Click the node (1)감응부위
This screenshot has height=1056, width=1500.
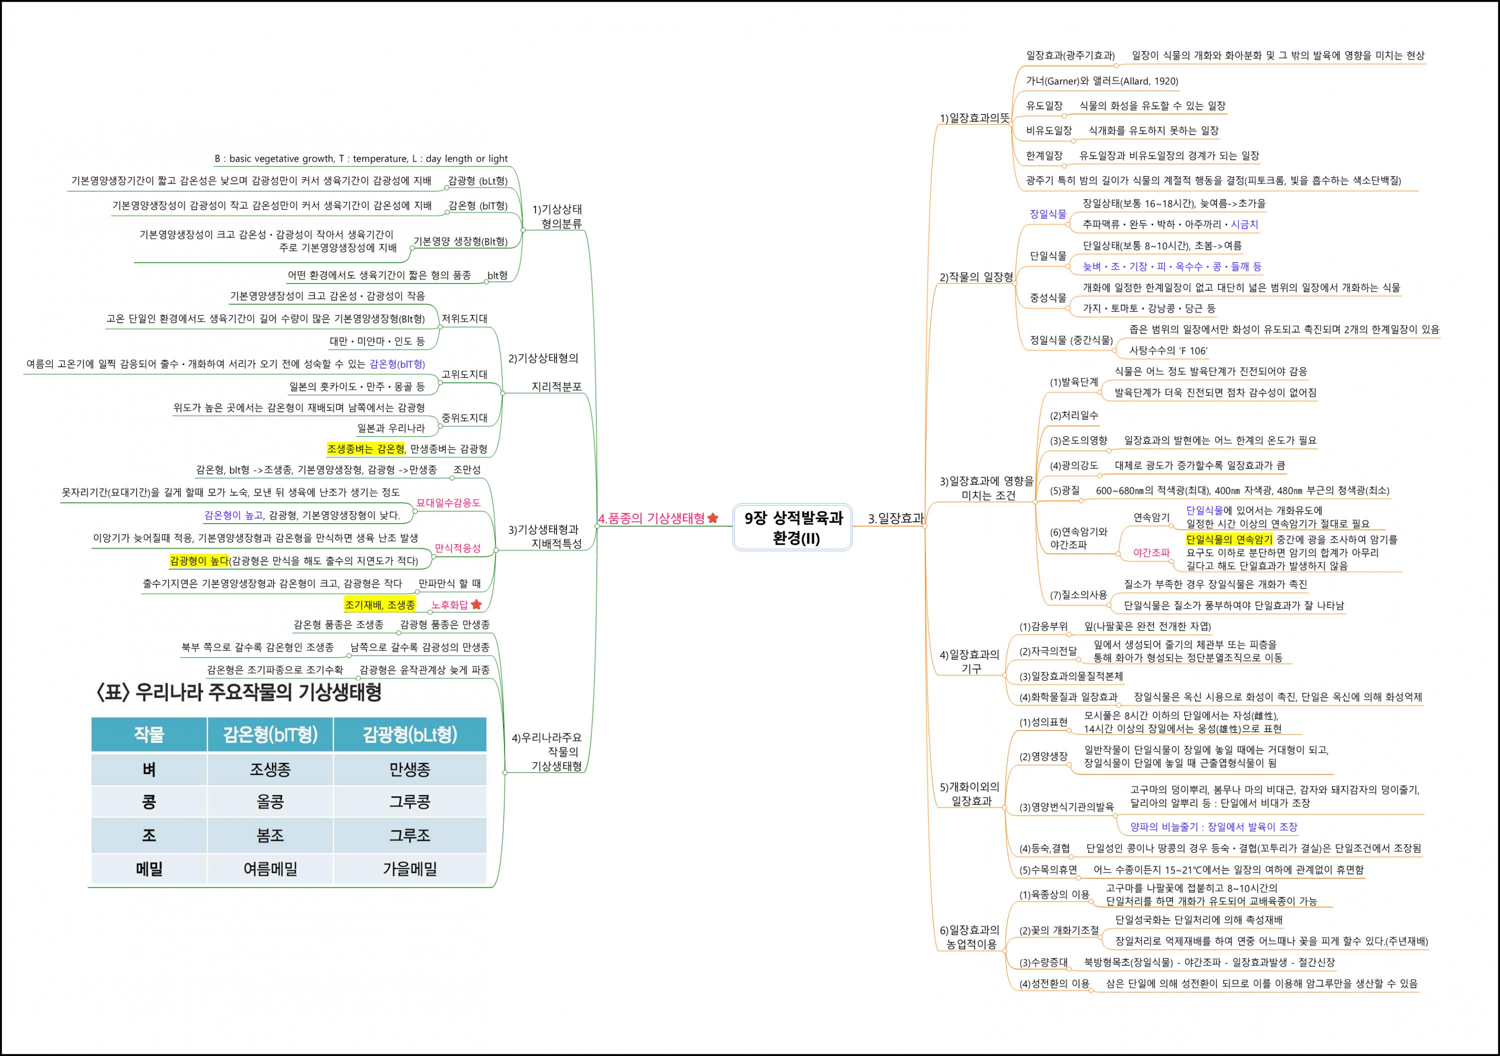point(1043,626)
